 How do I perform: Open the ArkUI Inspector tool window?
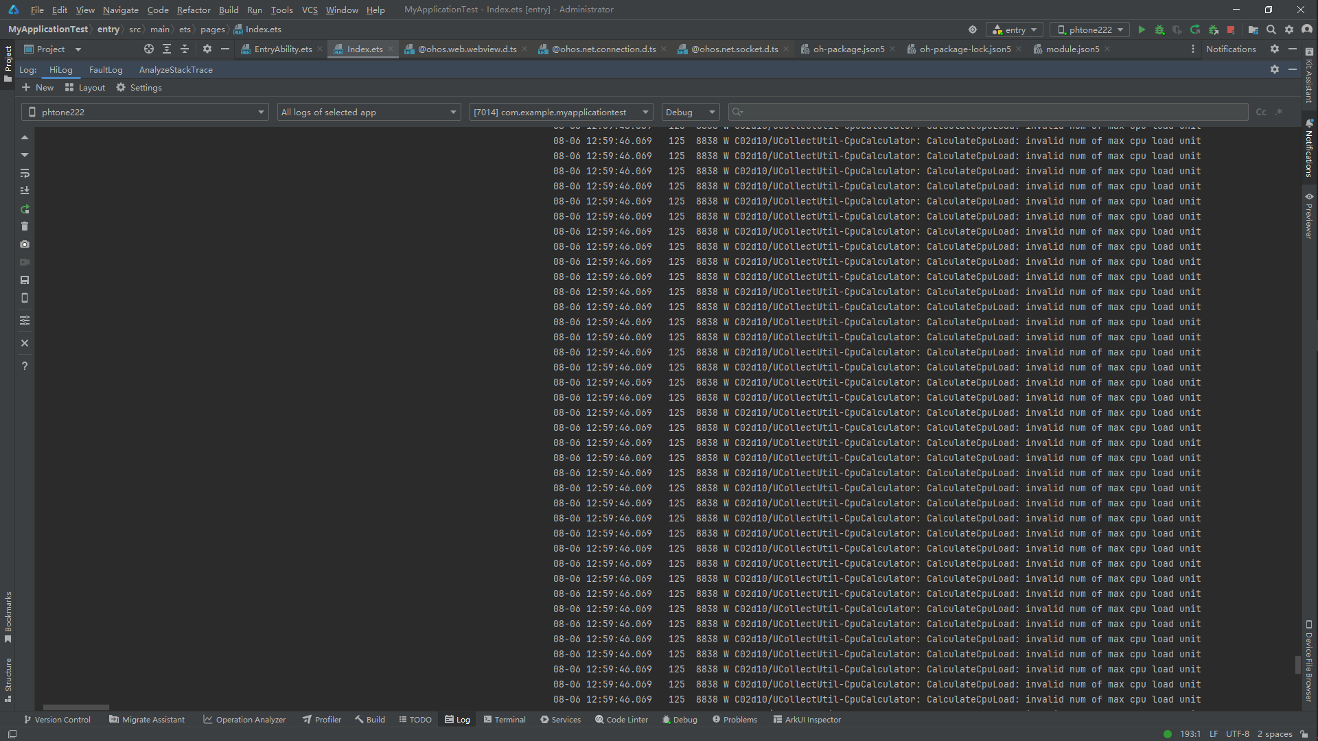[807, 720]
